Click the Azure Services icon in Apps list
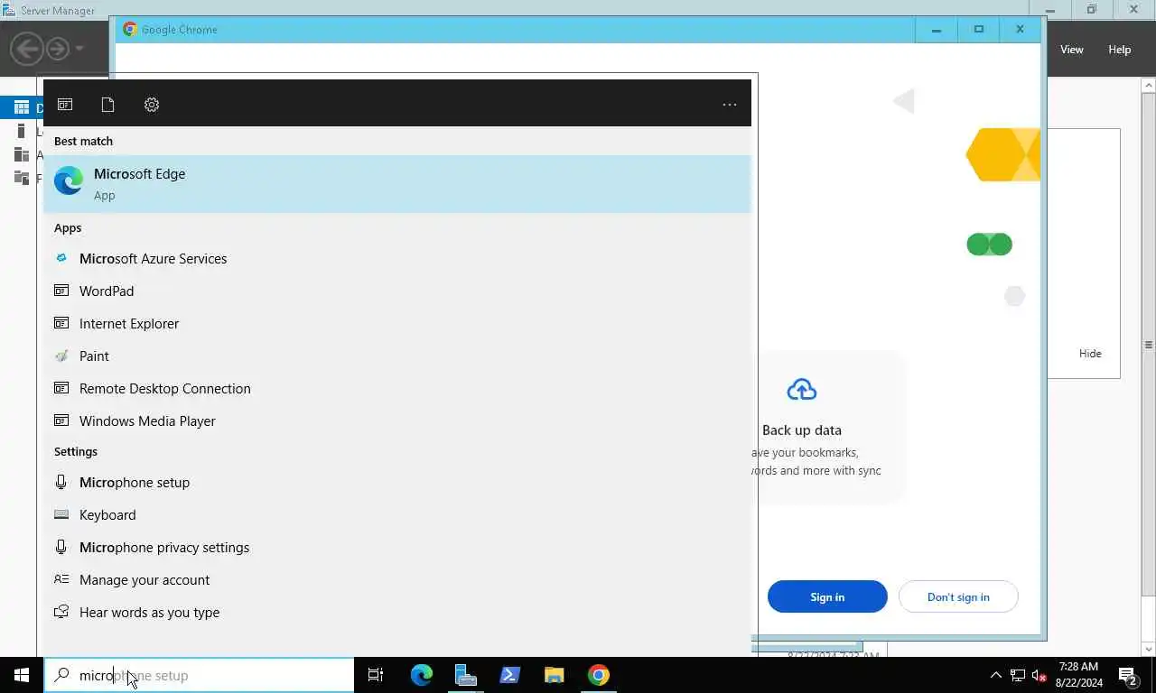 point(61,258)
